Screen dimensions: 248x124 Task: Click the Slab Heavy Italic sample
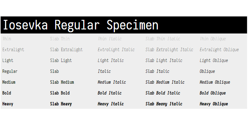(164, 104)
